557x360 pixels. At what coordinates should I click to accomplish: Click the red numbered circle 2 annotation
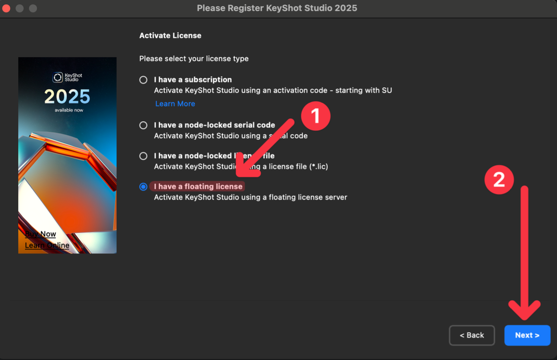pyautogui.click(x=499, y=179)
